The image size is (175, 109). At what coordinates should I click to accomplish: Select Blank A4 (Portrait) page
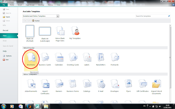point(30,33)
